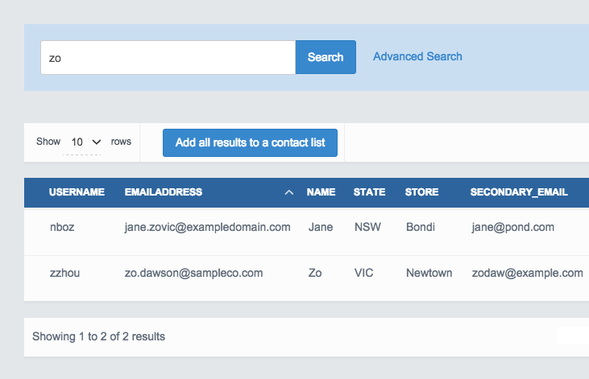Click secondary email zodaw@example.com
The image size is (589, 379).
coord(527,273)
